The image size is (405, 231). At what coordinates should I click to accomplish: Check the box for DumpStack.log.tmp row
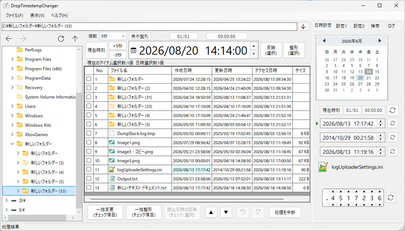click(89, 133)
